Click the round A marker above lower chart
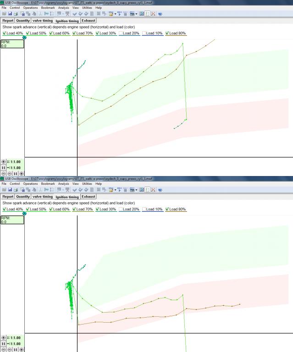 click(x=24, y=214)
